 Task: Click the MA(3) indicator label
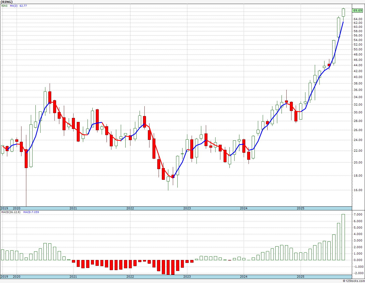coord(14,6)
